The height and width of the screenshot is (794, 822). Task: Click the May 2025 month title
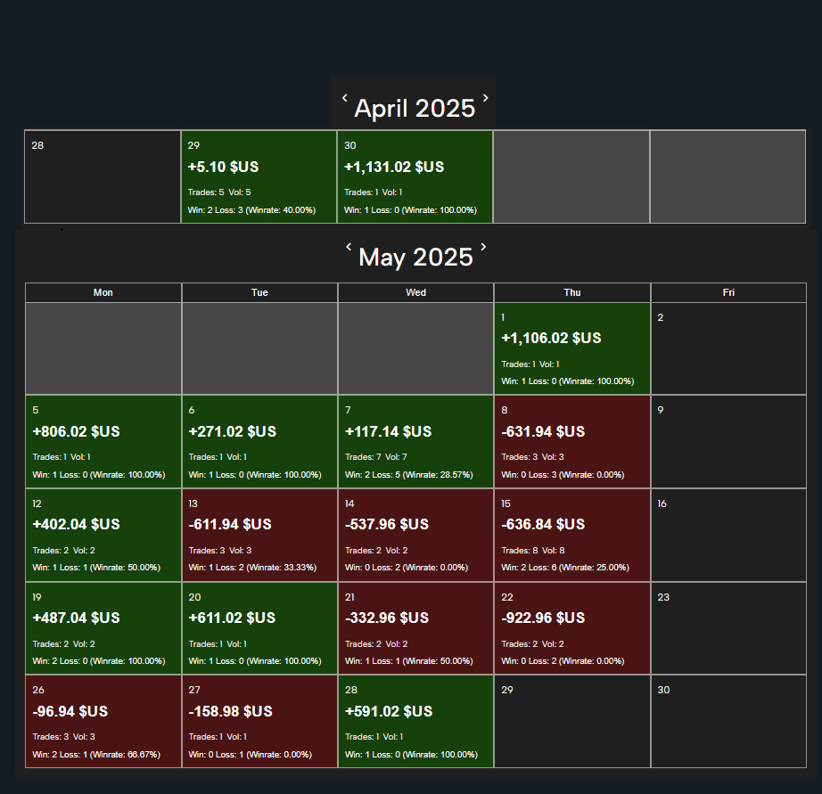click(x=415, y=258)
